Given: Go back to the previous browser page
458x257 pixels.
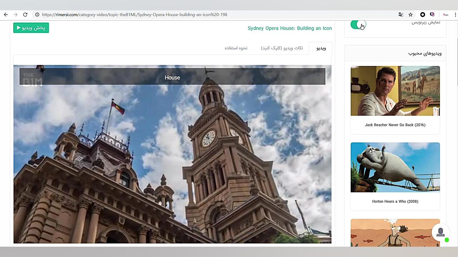Looking at the screenshot, I should (x=6, y=15).
